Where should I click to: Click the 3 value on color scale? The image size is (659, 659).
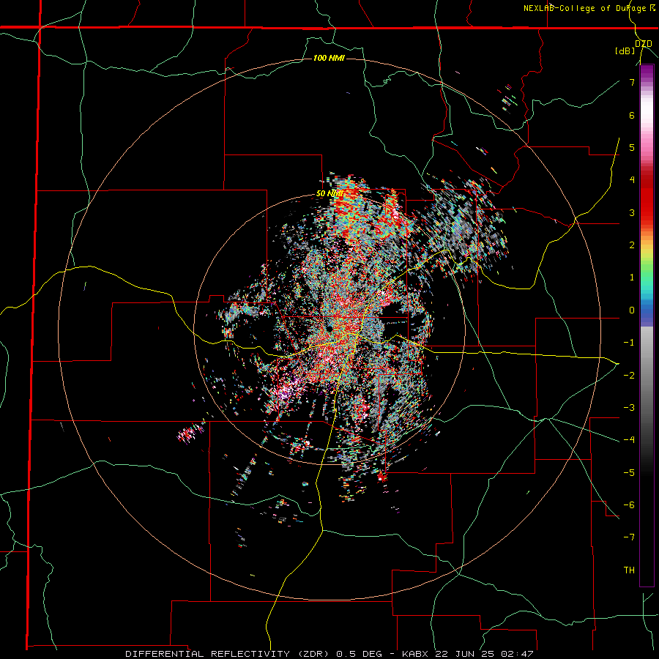coord(632,212)
